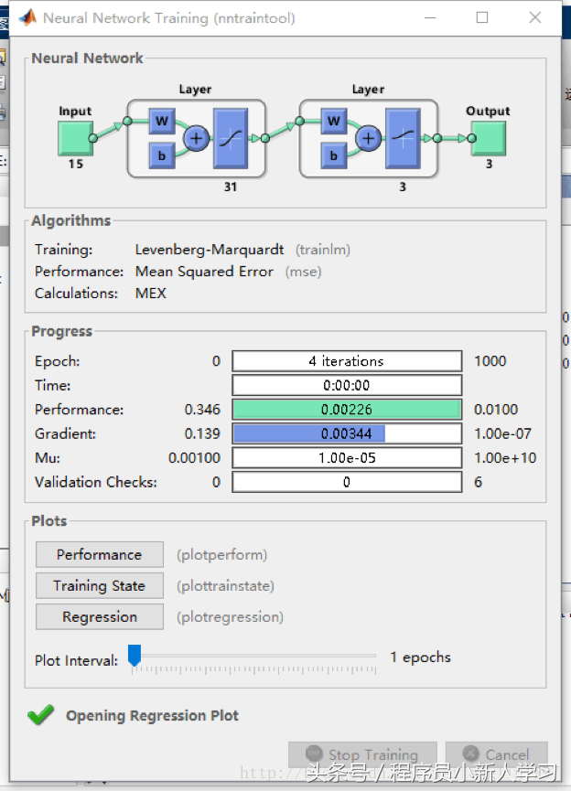Select bias b block in 31-neuron layer
The width and height of the screenshot is (571, 791).
(162, 155)
